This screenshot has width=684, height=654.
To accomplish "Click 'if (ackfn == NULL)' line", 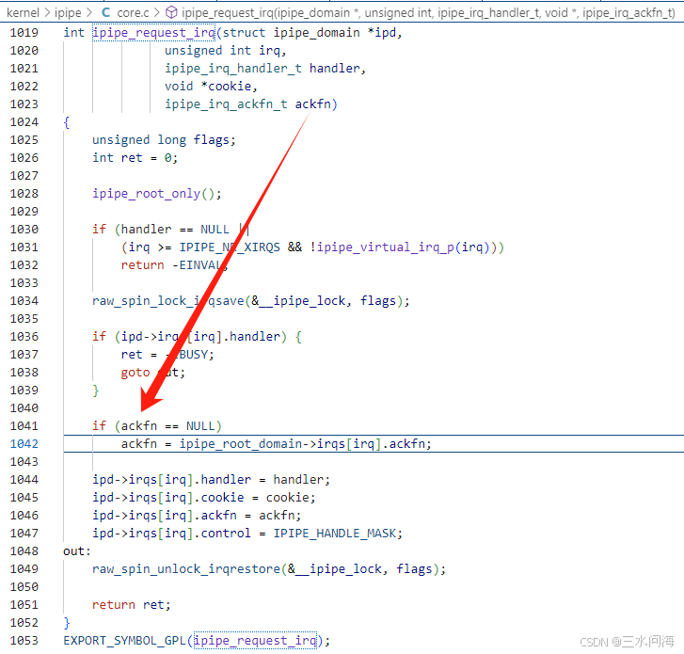I will [157, 426].
